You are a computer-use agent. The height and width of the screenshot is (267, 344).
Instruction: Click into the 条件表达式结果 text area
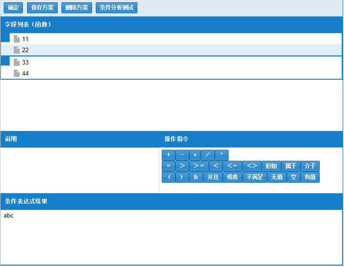point(171,237)
